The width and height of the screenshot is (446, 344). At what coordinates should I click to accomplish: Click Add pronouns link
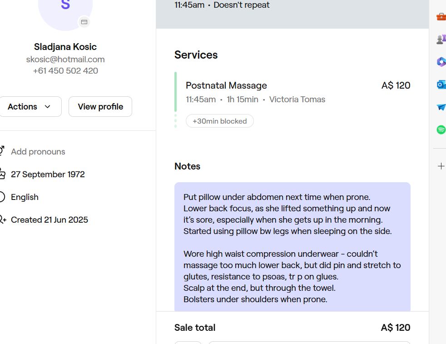(x=38, y=152)
